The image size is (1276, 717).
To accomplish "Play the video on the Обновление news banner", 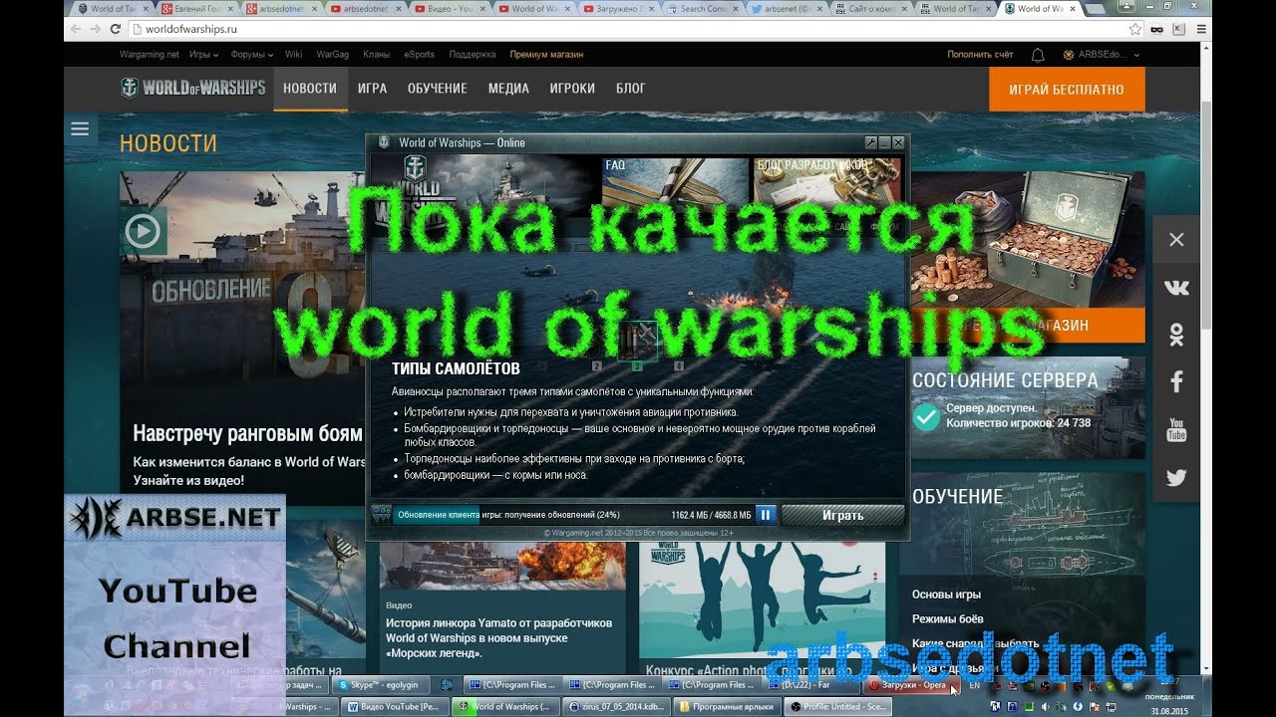I will (143, 232).
